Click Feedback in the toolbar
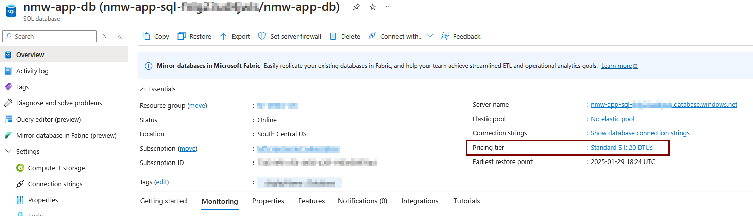Image resolution: width=753 pixels, height=216 pixels. click(x=461, y=36)
